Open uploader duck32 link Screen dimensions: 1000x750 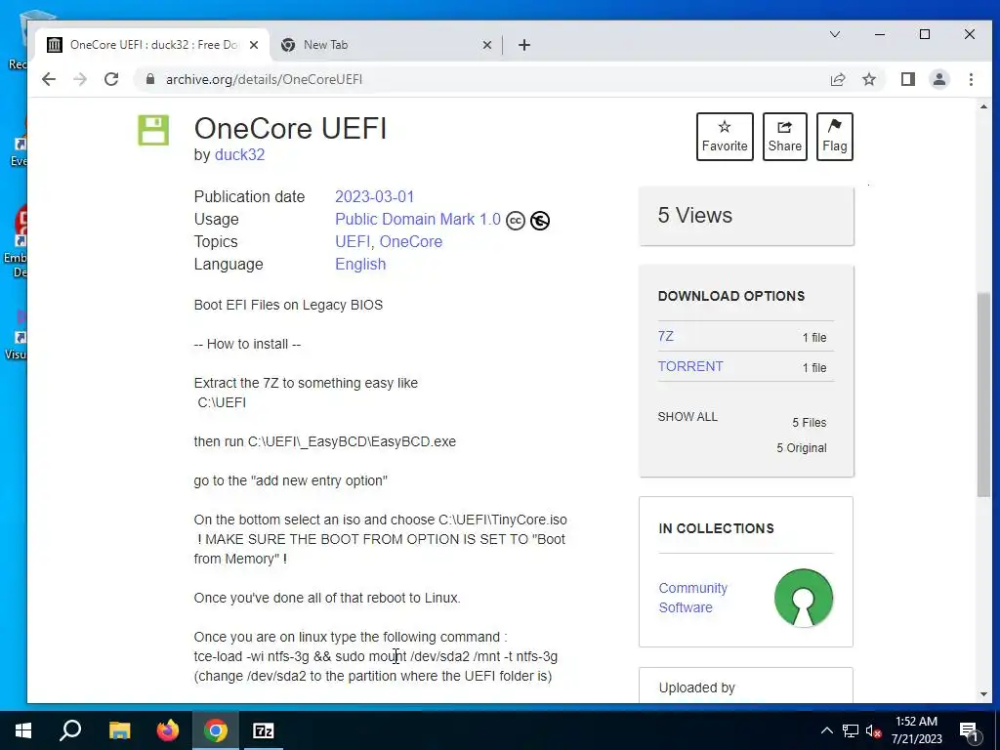(240, 155)
